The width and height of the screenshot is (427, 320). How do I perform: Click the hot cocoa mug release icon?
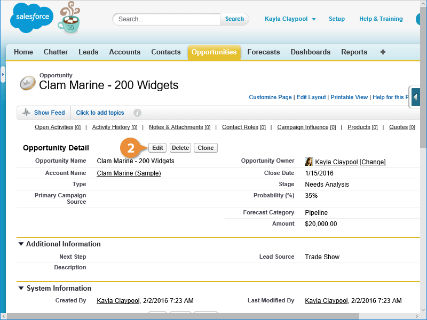69,18
